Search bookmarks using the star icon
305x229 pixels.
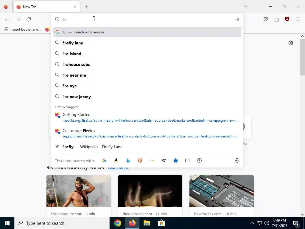pos(176,160)
